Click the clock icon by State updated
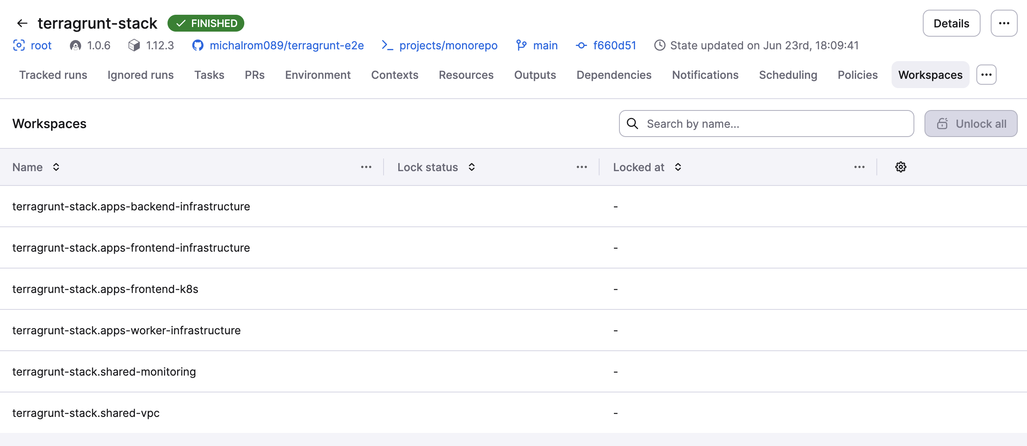This screenshot has height=446, width=1027. (x=659, y=46)
